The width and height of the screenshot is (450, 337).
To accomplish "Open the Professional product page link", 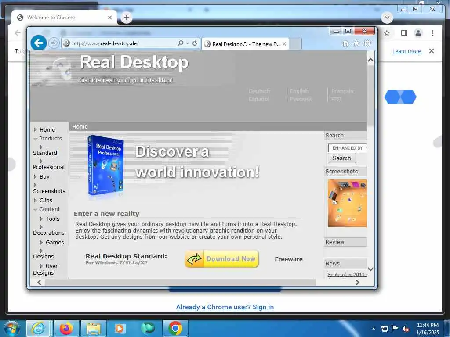I will pyautogui.click(x=48, y=167).
